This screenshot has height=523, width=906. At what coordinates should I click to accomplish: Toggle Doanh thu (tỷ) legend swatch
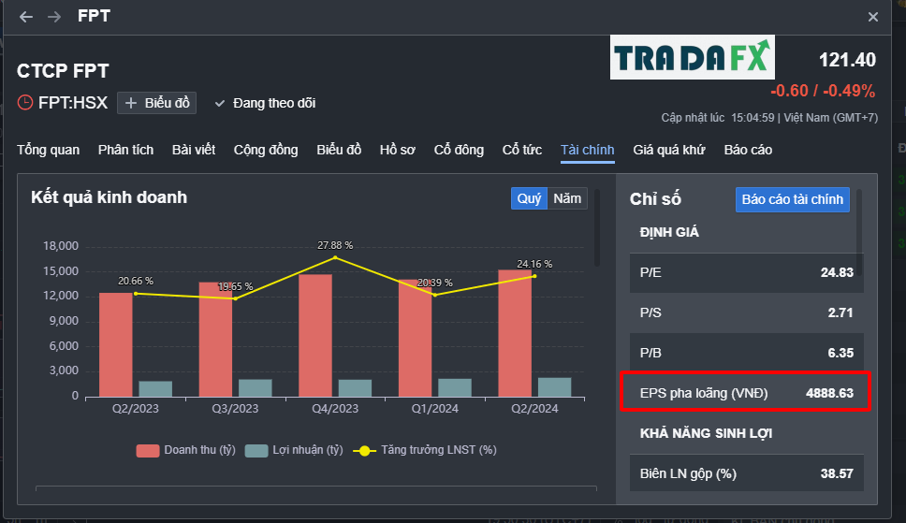[x=148, y=450]
